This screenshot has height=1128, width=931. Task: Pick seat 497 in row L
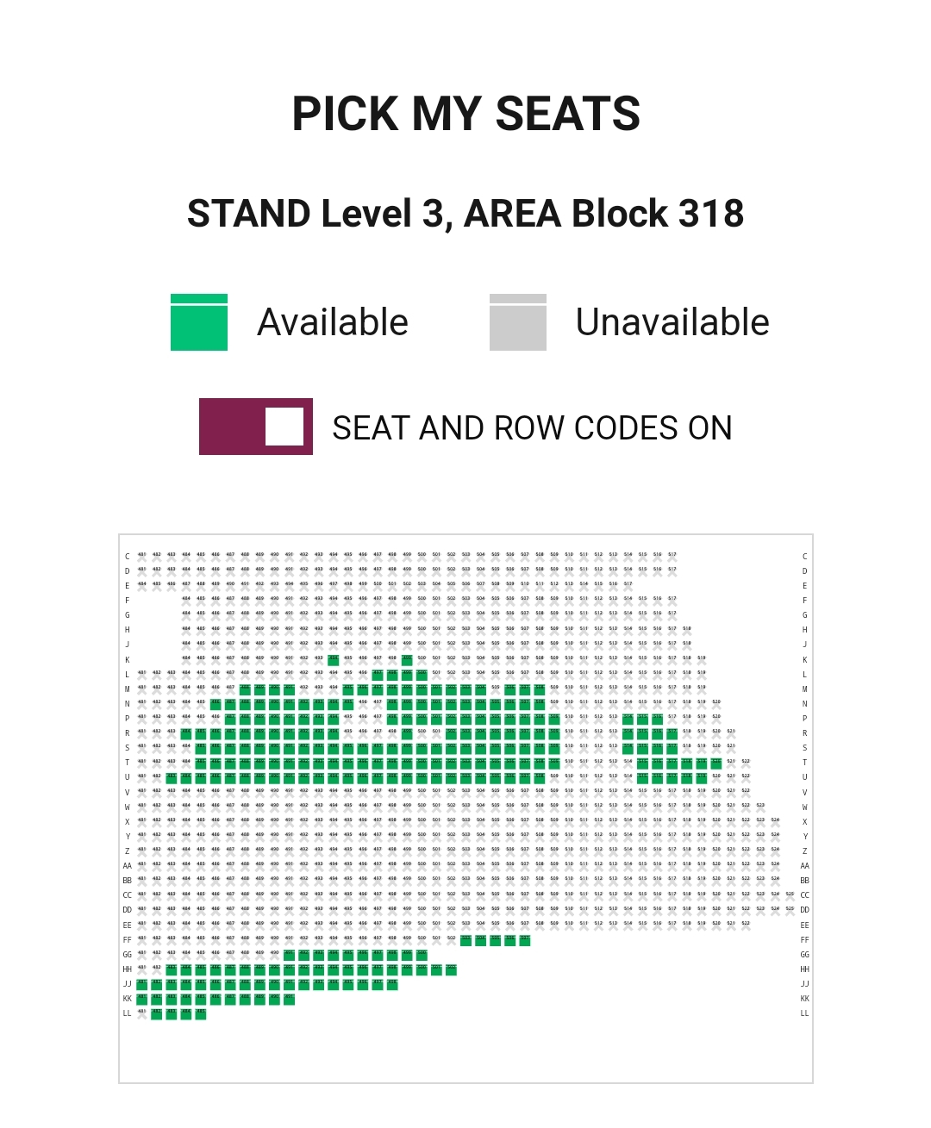pos(378,675)
